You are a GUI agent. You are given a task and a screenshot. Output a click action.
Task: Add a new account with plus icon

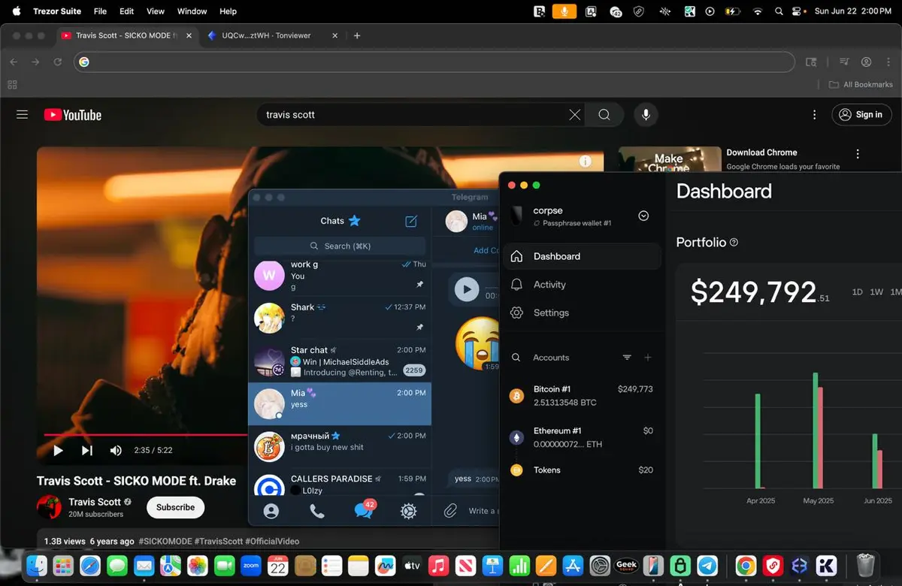click(648, 358)
